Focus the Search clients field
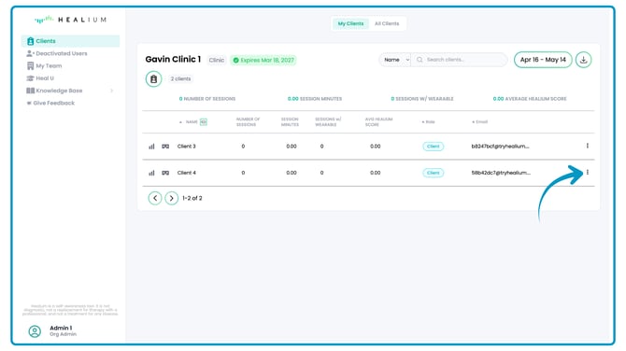626x351 pixels. [459, 60]
